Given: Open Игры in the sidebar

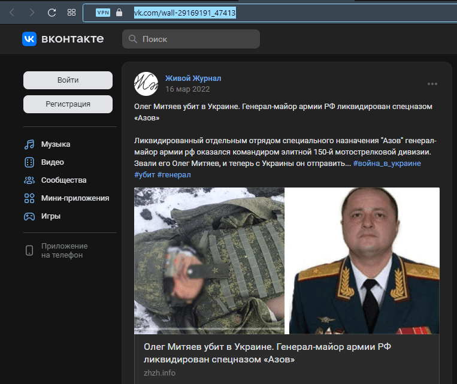Looking at the screenshot, I should (x=51, y=216).
